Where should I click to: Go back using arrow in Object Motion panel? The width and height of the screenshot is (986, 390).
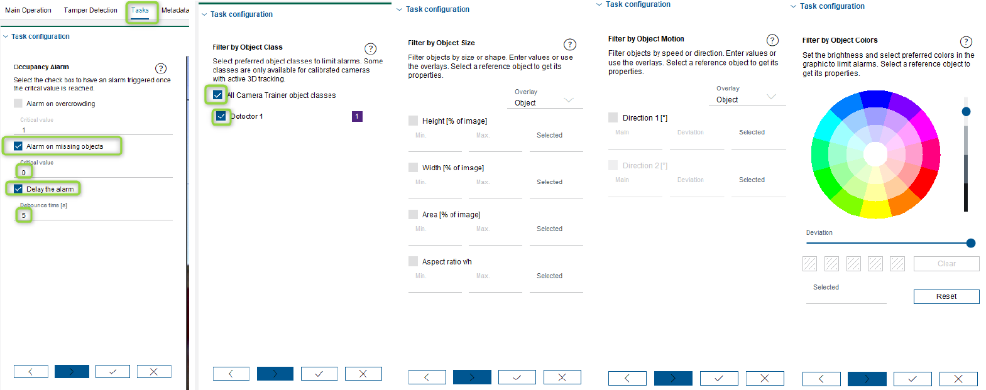click(x=627, y=378)
